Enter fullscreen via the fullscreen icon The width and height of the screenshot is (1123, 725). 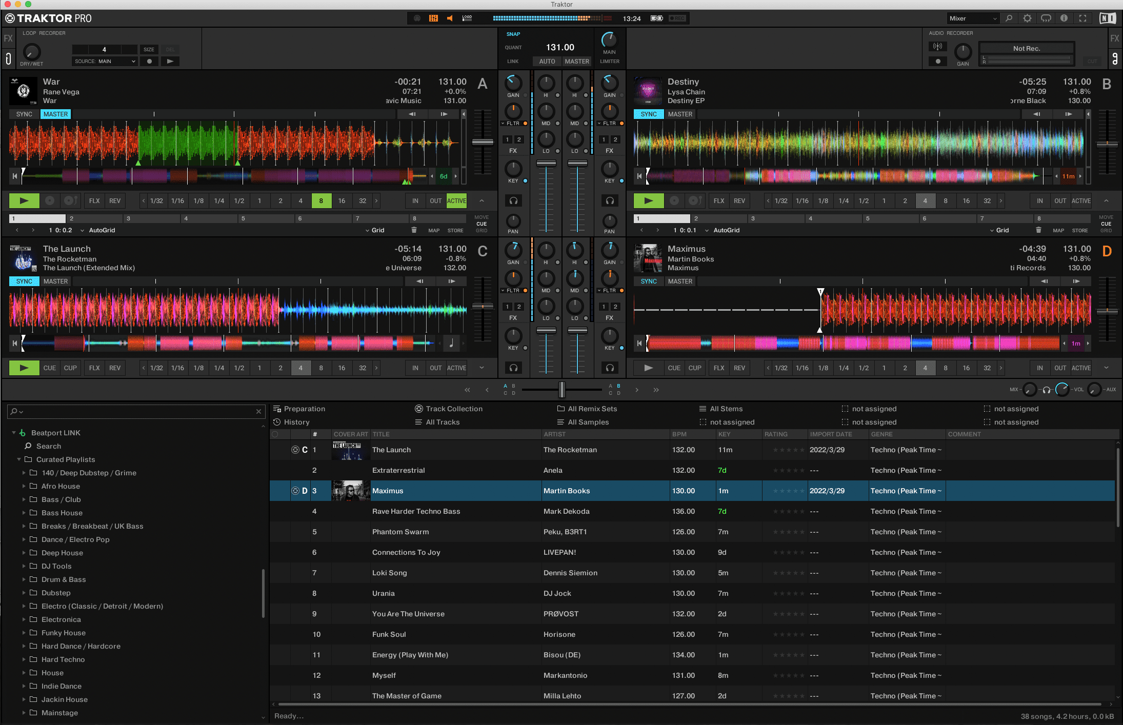click(x=1082, y=18)
